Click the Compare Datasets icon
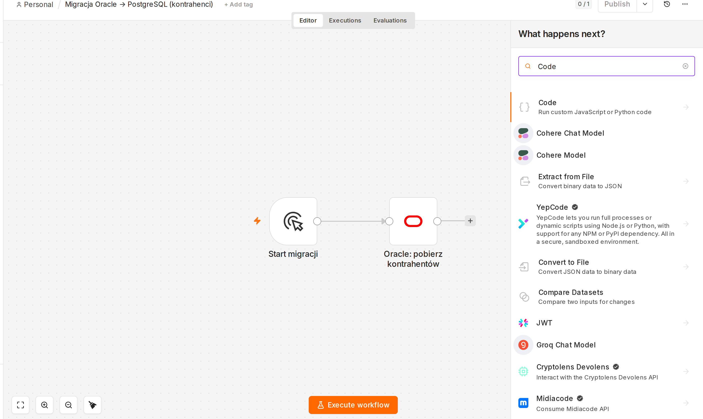This screenshot has width=703, height=419. click(524, 297)
